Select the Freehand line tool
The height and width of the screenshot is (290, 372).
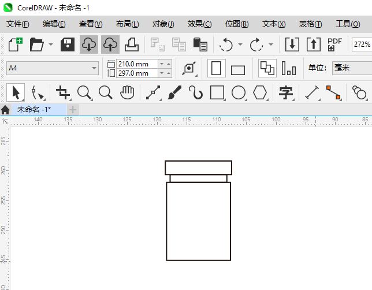tap(153, 92)
